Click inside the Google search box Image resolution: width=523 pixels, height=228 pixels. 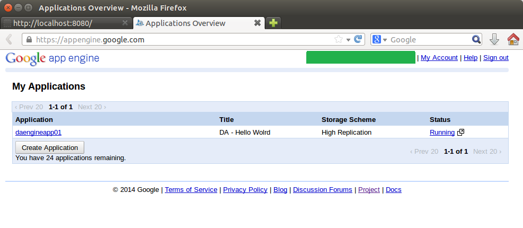429,40
